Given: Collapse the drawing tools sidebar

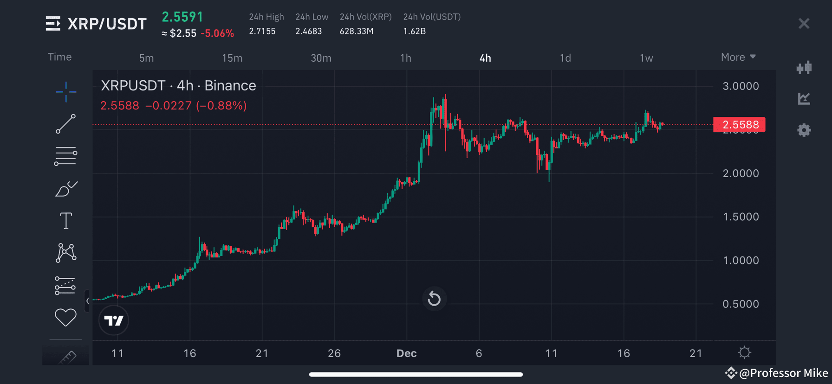Looking at the screenshot, I should pos(88,301).
